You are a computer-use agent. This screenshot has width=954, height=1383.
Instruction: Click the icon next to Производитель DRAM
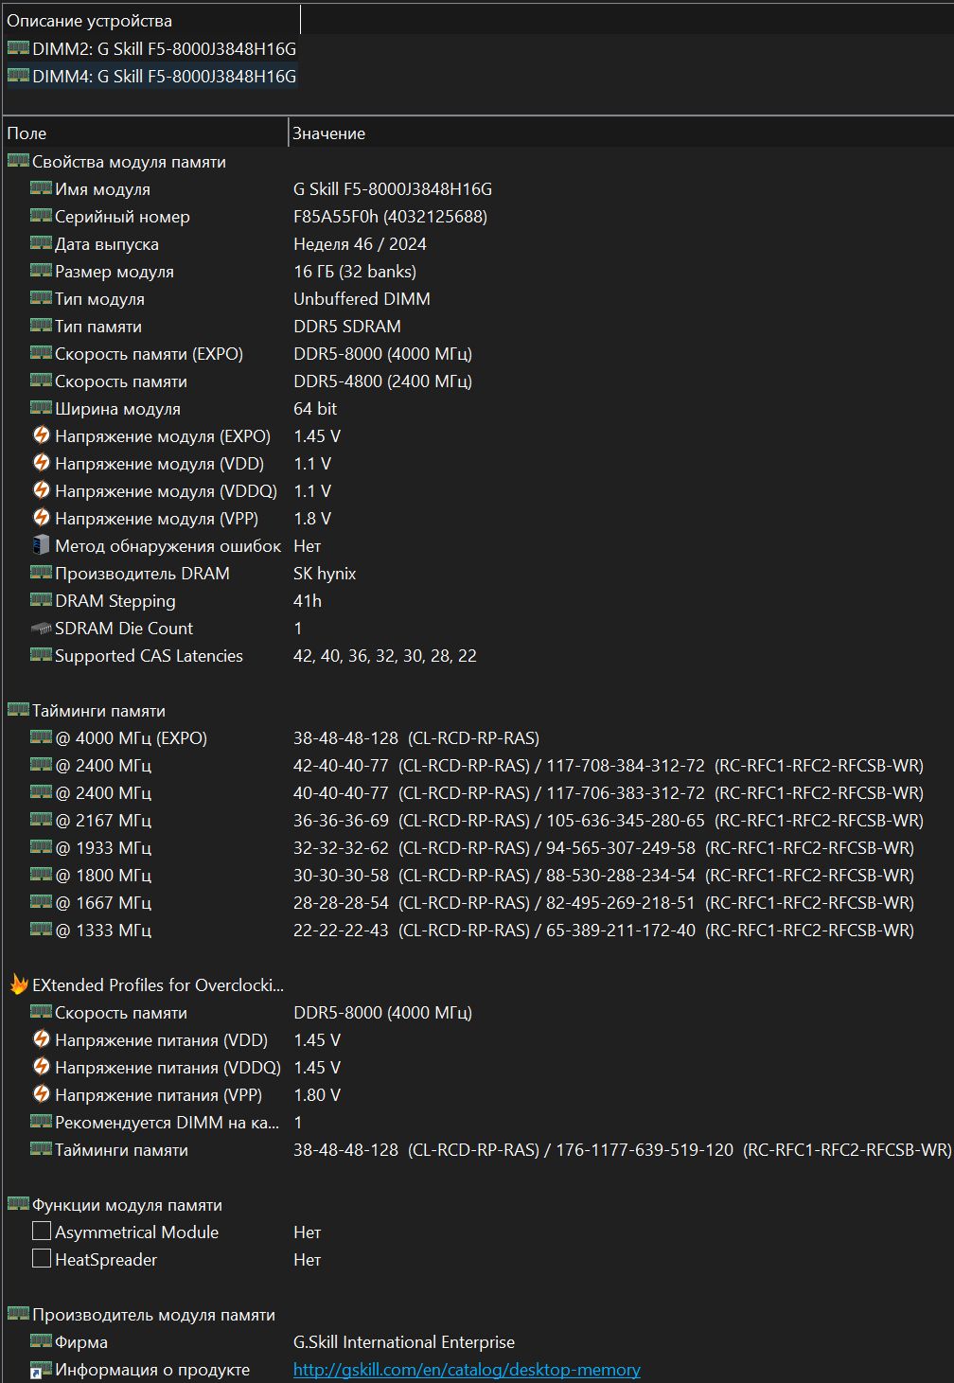(x=41, y=573)
